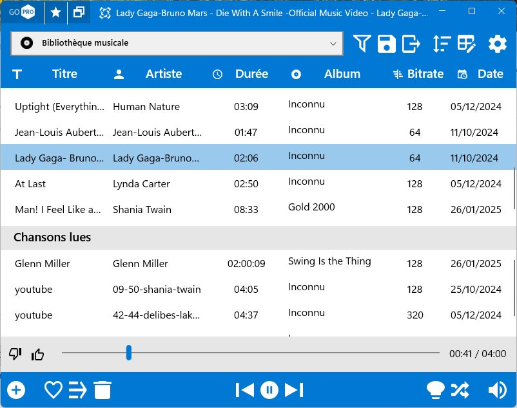Click the Swing Is the Thing album
The image size is (517, 408).
click(329, 261)
